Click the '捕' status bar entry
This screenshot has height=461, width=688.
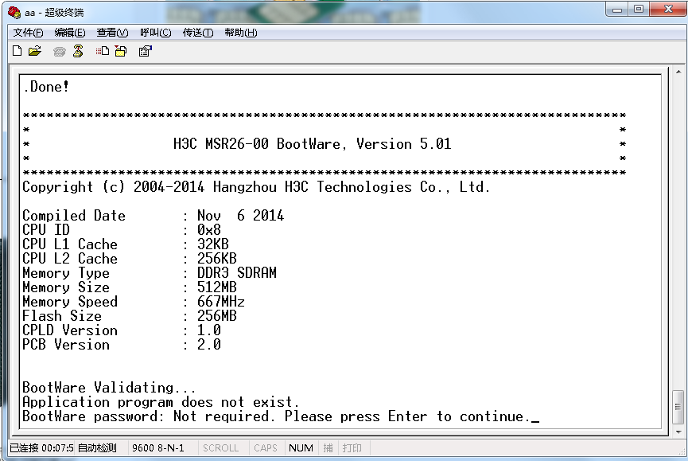coord(328,447)
